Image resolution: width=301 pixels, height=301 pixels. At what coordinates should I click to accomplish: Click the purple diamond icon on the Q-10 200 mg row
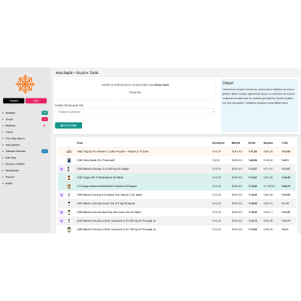point(62,221)
